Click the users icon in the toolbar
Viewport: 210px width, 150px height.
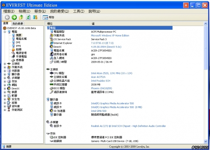[x=35, y=17]
